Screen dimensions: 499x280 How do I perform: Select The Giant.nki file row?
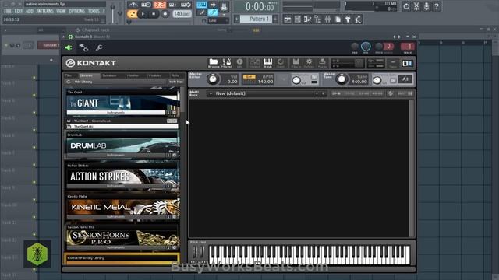click(122, 126)
